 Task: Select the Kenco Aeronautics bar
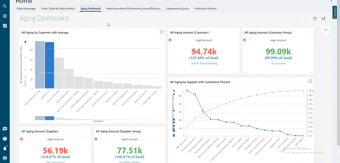tap(69, 79)
